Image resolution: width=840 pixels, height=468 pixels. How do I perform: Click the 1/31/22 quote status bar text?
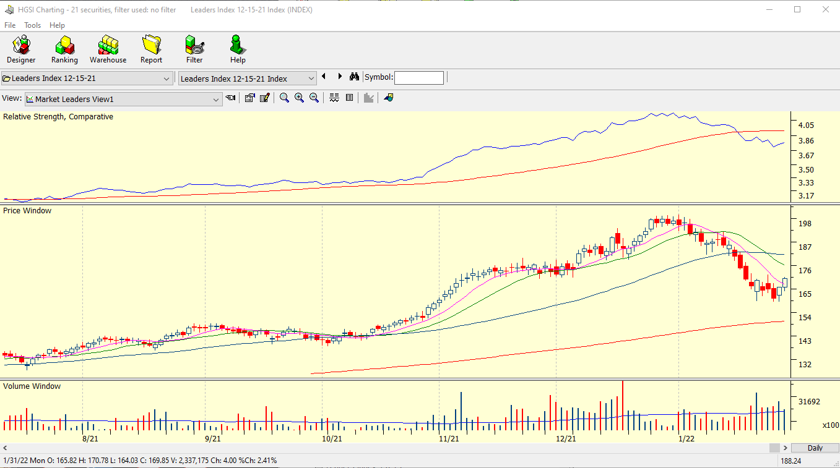coord(140,461)
